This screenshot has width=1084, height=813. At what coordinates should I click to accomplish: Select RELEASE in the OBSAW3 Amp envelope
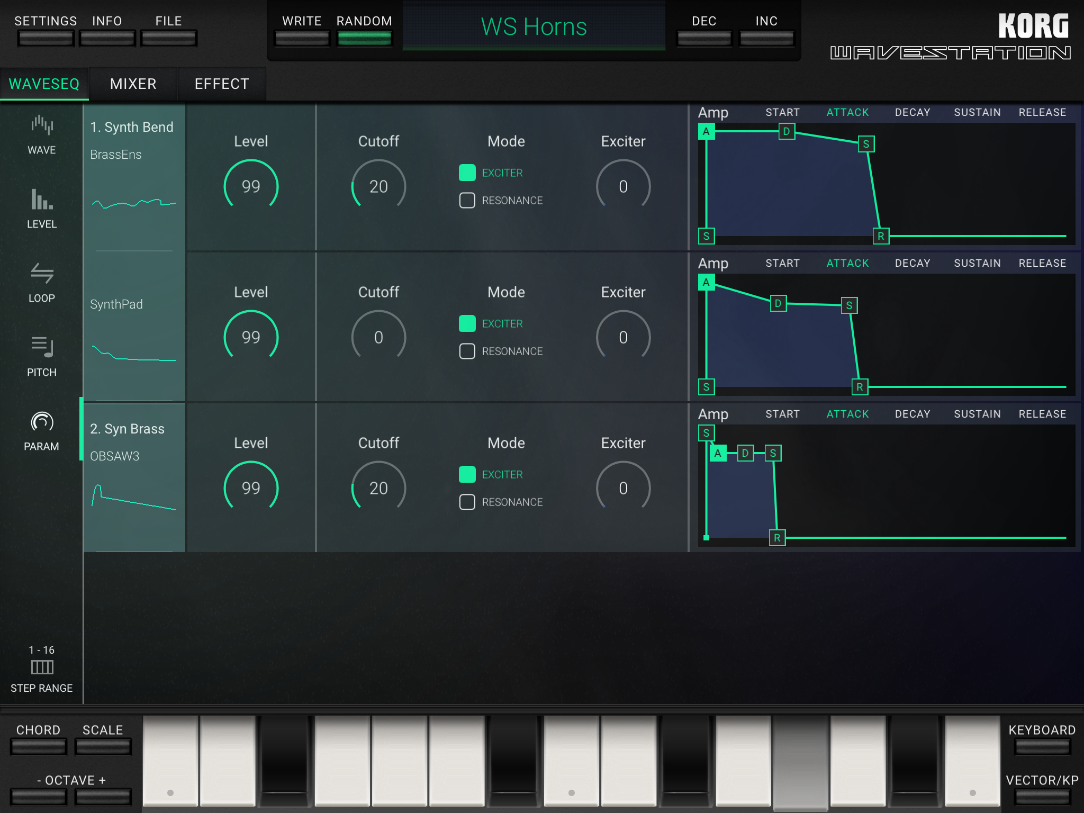pyautogui.click(x=1042, y=414)
